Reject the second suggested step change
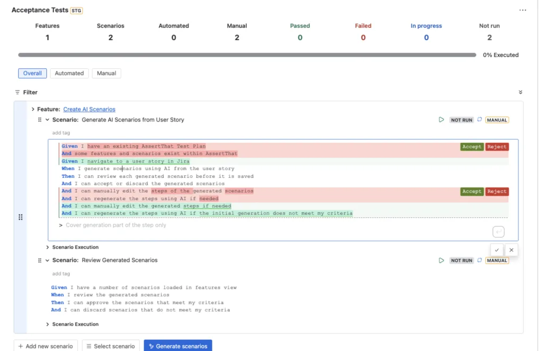Viewport: 545px width, 351px height. pos(497,191)
